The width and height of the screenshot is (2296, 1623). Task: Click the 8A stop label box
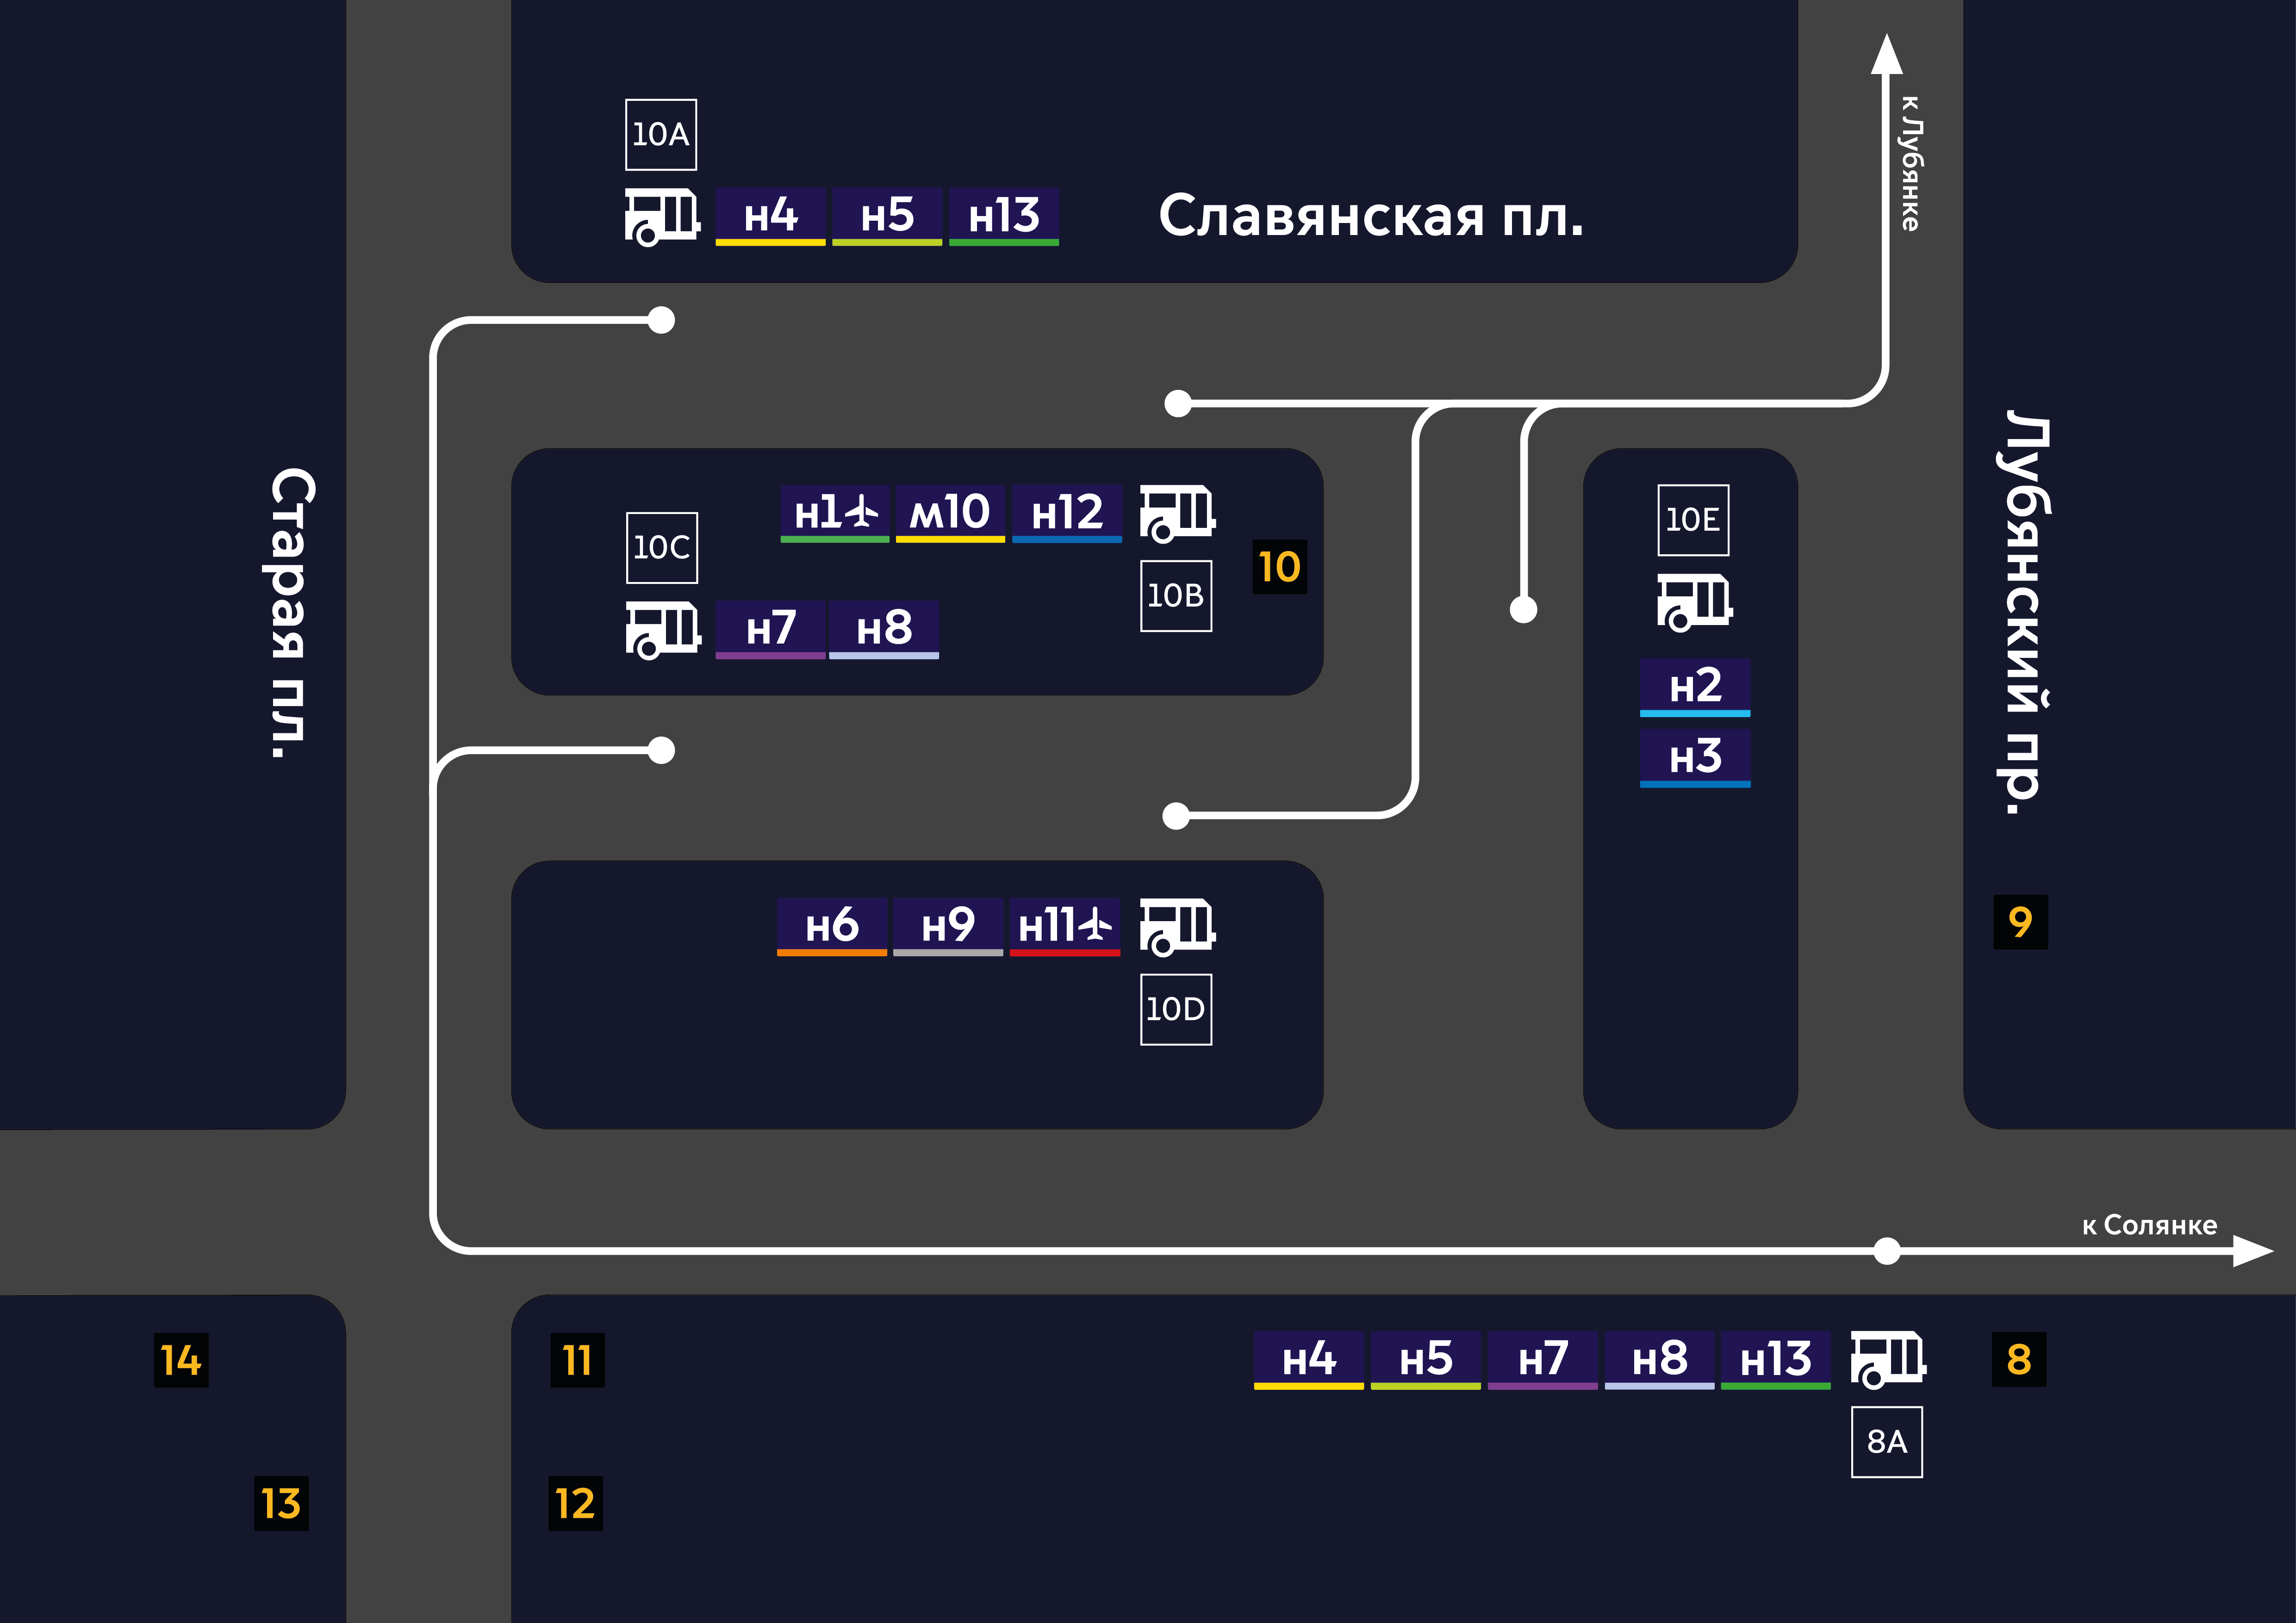(x=1887, y=1442)
